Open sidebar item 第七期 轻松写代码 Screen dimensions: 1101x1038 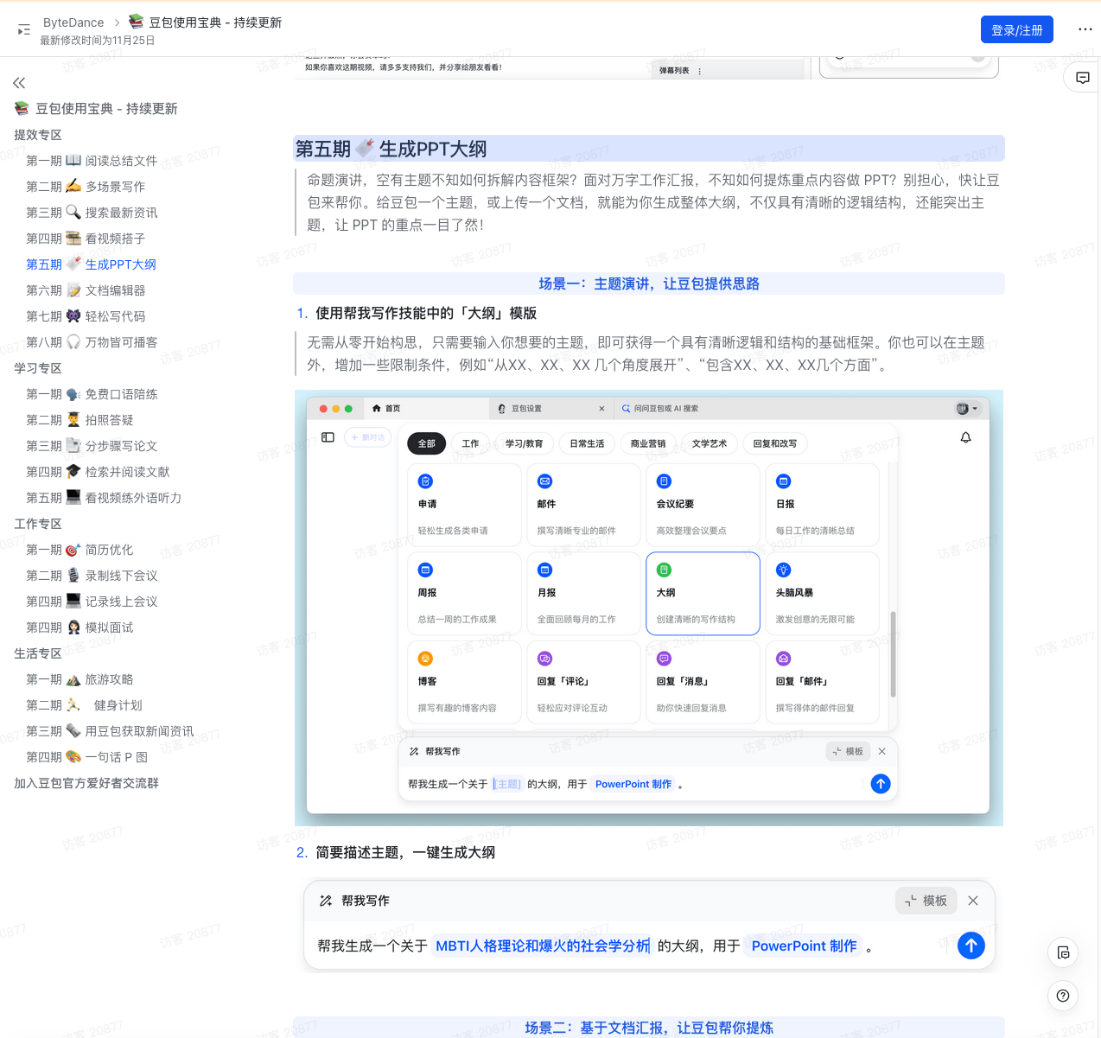click(x=86, y=316)
